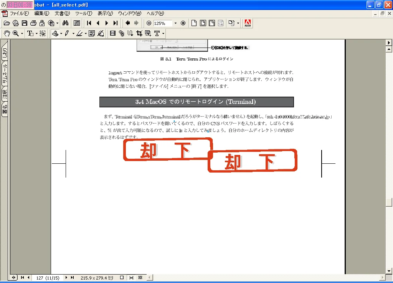The width and height of the screenshot is (393, 283).
Task: Open the zoom percentage dropdown
Action: (175, 23)
